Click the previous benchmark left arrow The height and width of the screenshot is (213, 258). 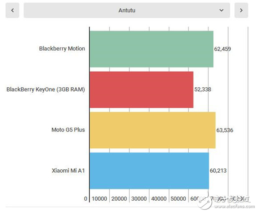tap(12, 10)
